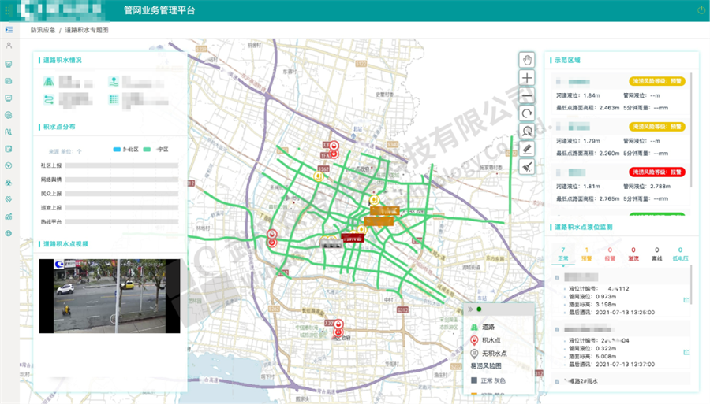
Task: Click '最后通讯: 2021-07-13 13:25:00' text
Action: 611,313
